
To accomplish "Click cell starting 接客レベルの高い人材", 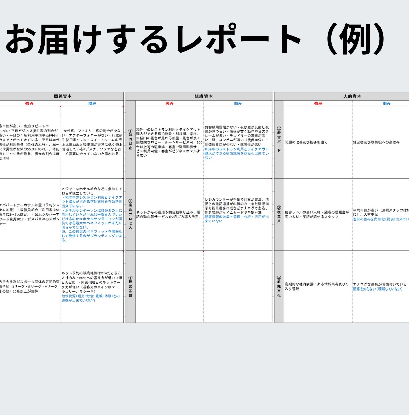I will pyautogui.click(x=318, y=215).
